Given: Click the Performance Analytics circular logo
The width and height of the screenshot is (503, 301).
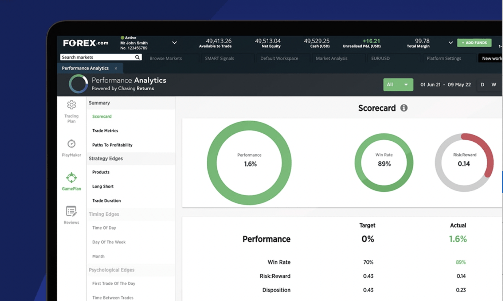Looking at the screenshot, I should pos(79,84).
